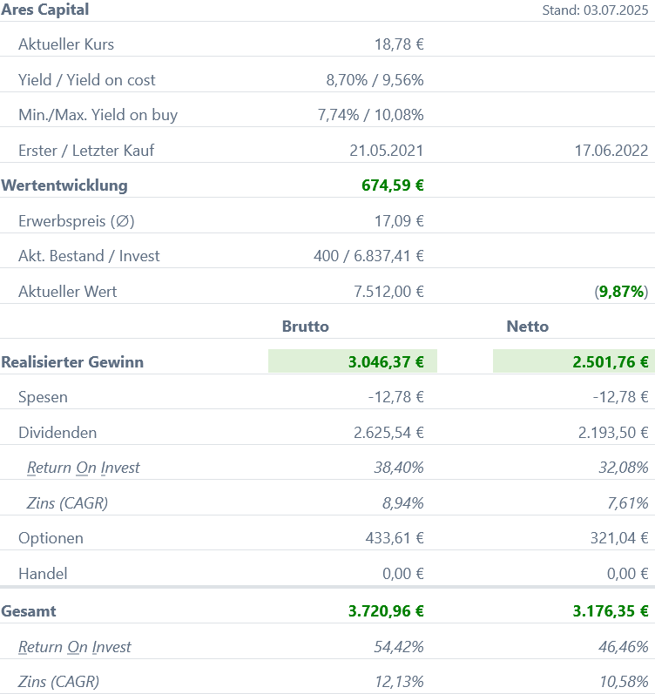
Task: Click the Dividenden row label
Action: coord(57,433)
